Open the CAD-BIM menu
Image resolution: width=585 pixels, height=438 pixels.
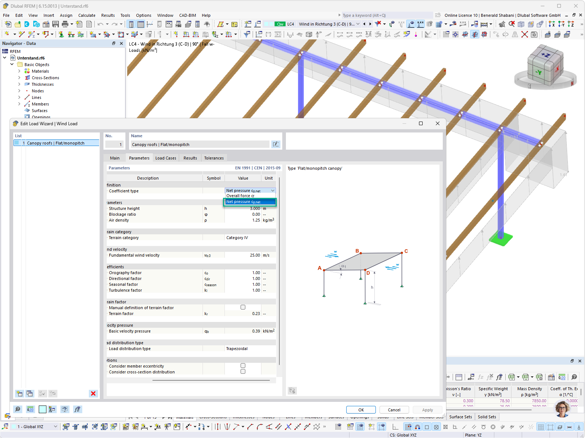coord(188,15)
